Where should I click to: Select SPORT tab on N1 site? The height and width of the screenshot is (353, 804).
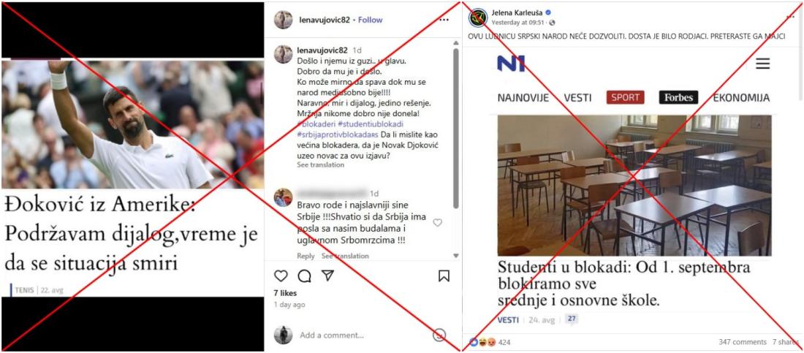625,97
